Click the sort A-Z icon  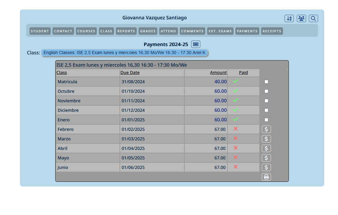[x=289, y=18]
